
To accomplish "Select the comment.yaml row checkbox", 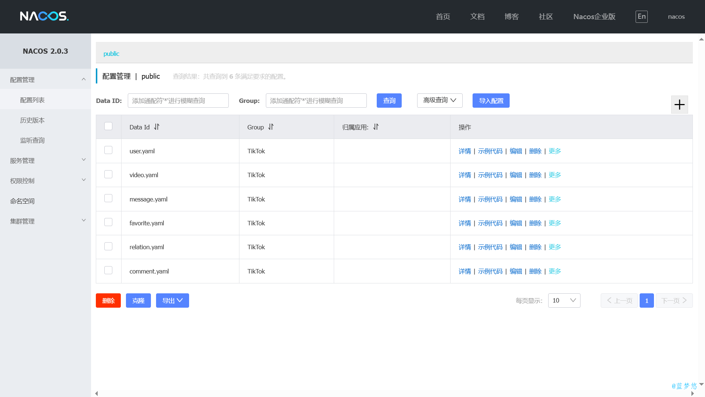I will [x=108, y=270].
